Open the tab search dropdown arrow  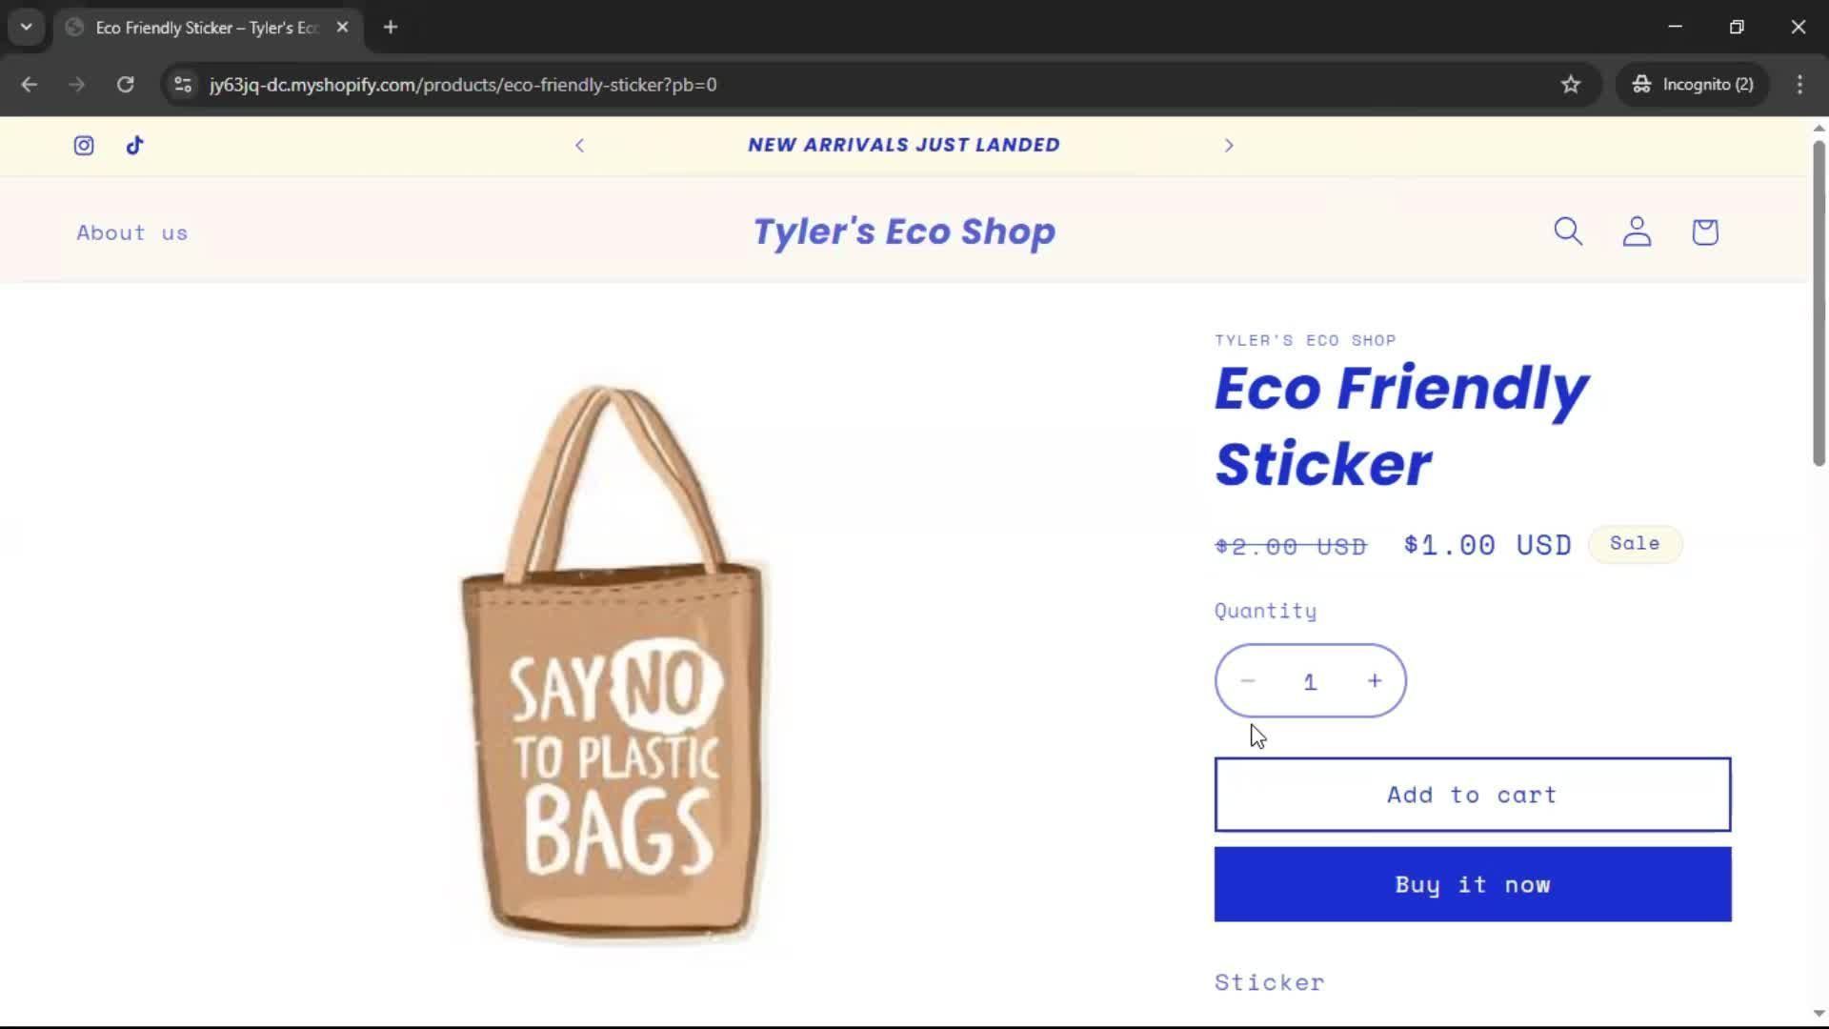coord(27,27)
